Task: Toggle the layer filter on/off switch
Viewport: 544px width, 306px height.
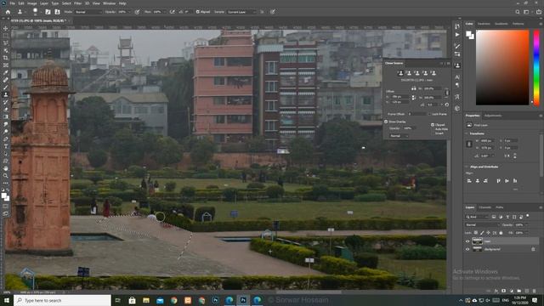Action: pos(527,216)
